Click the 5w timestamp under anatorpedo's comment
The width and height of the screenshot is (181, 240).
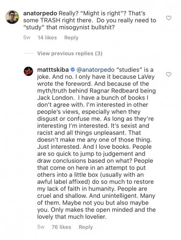tap(27, 37)
